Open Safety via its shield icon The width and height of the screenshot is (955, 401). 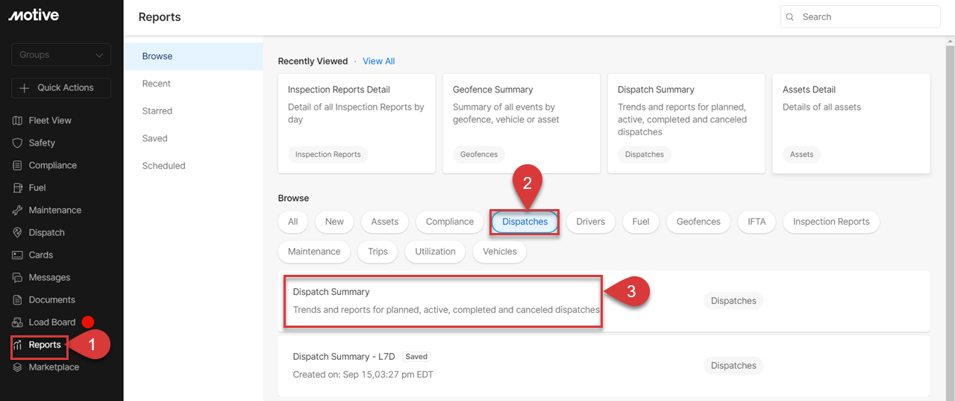click(18, 143)
